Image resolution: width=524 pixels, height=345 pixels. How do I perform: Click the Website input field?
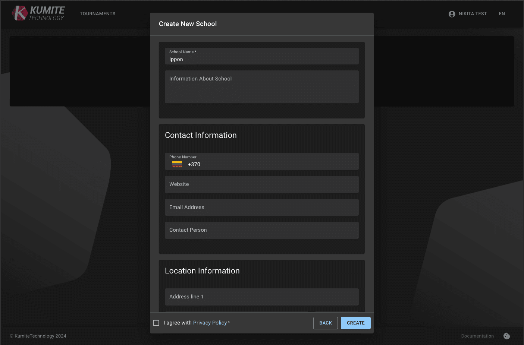[x=261, y=184]
